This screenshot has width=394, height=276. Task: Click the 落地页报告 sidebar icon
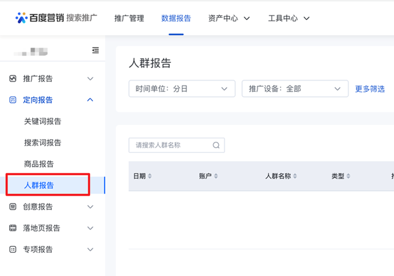13,228
